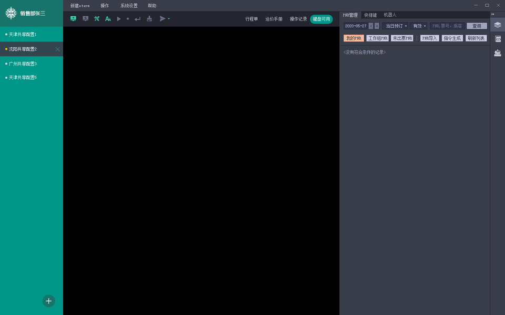Collapse right panel with double-arrow icon
505x315 pixels.
[x=493, y=14]
